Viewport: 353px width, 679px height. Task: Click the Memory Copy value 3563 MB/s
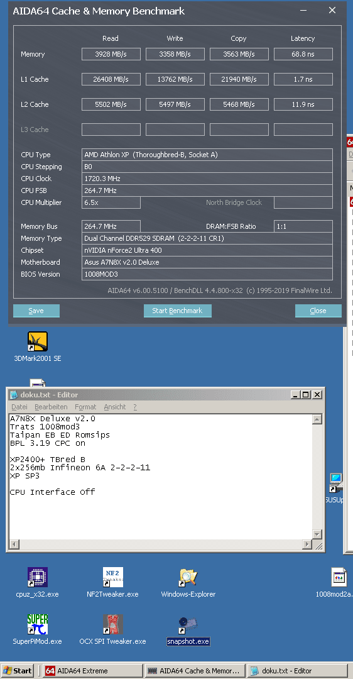(239, 54)
